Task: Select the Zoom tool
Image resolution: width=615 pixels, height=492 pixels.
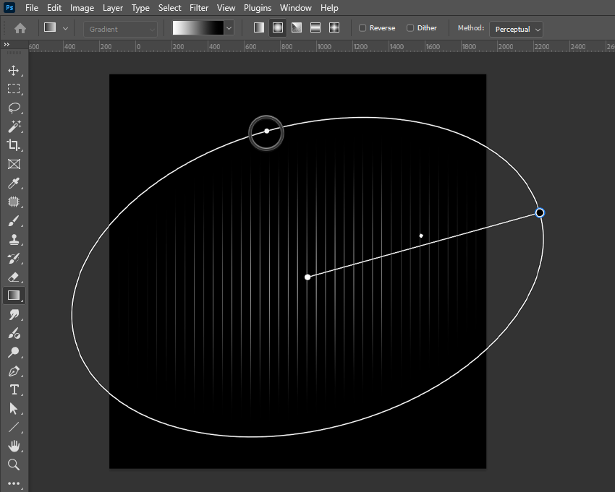Action: click(x=14, y=465)
